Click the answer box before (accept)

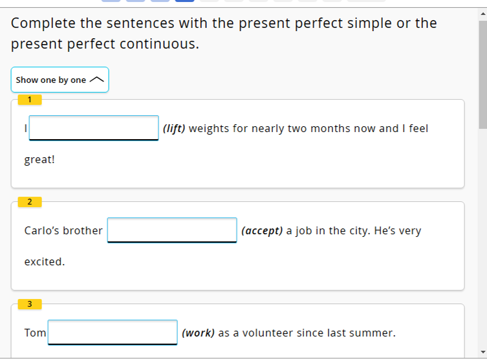click(x=172, y=230)
